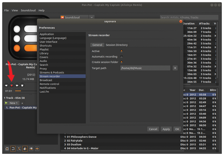This screenshot has width=224, height=156.
Task: Open the File menu
Action: tap(6, 10)
